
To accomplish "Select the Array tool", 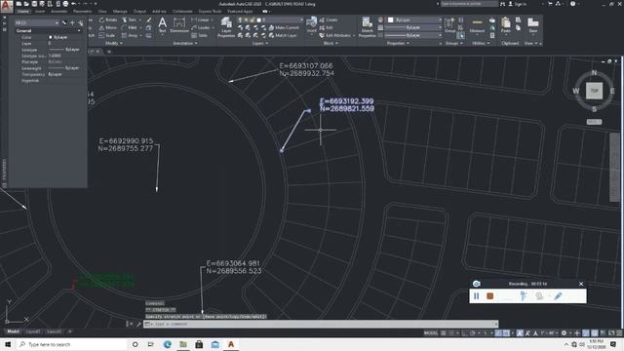I will click(x=130, y=35).
